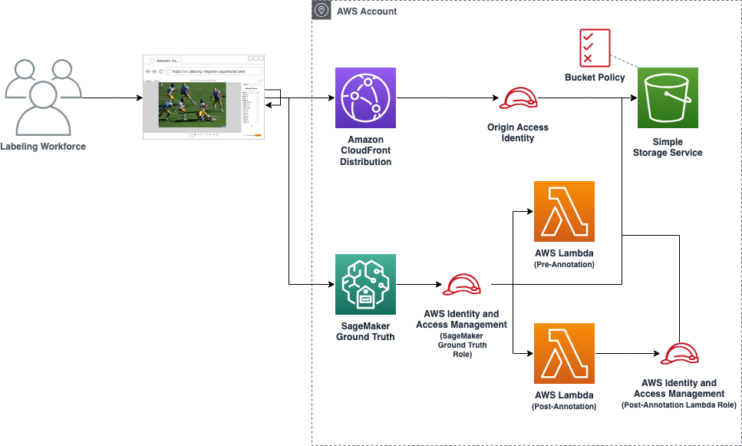Click the '(Post-Annotation Lambda Role)' text

tap(679, 405)
